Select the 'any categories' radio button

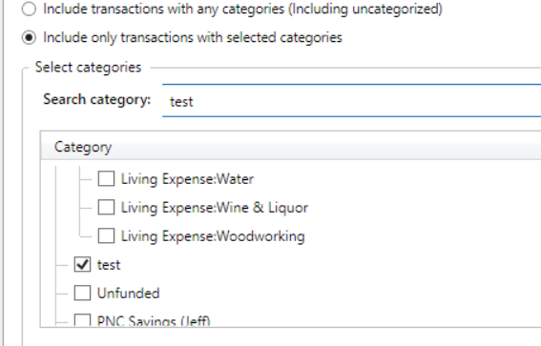[29, 9]
